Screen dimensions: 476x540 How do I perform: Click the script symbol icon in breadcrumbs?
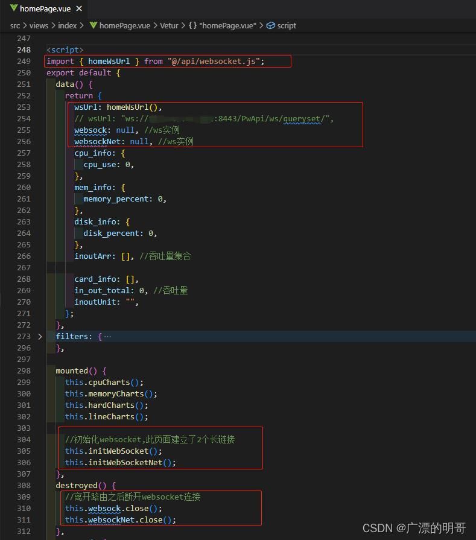(271, 25)
